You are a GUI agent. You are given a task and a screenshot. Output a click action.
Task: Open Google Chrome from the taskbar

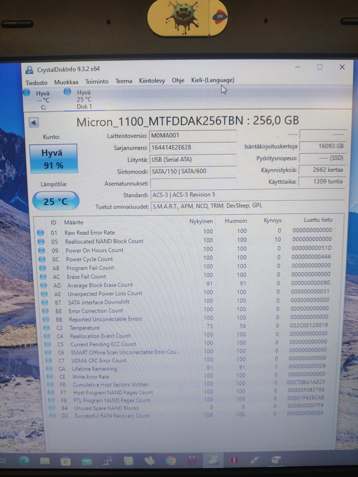[171, 461]
